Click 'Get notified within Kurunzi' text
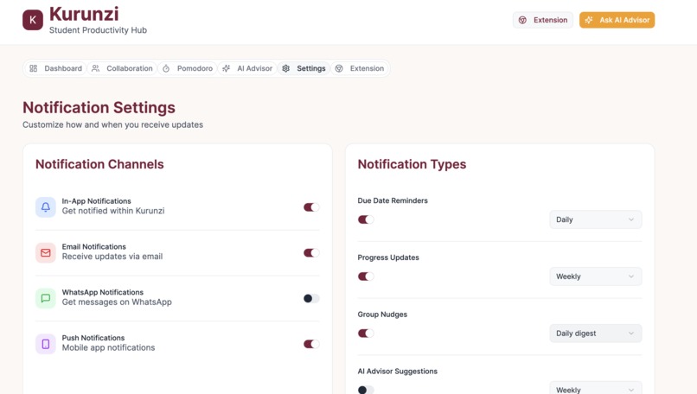 click(113, 211)
